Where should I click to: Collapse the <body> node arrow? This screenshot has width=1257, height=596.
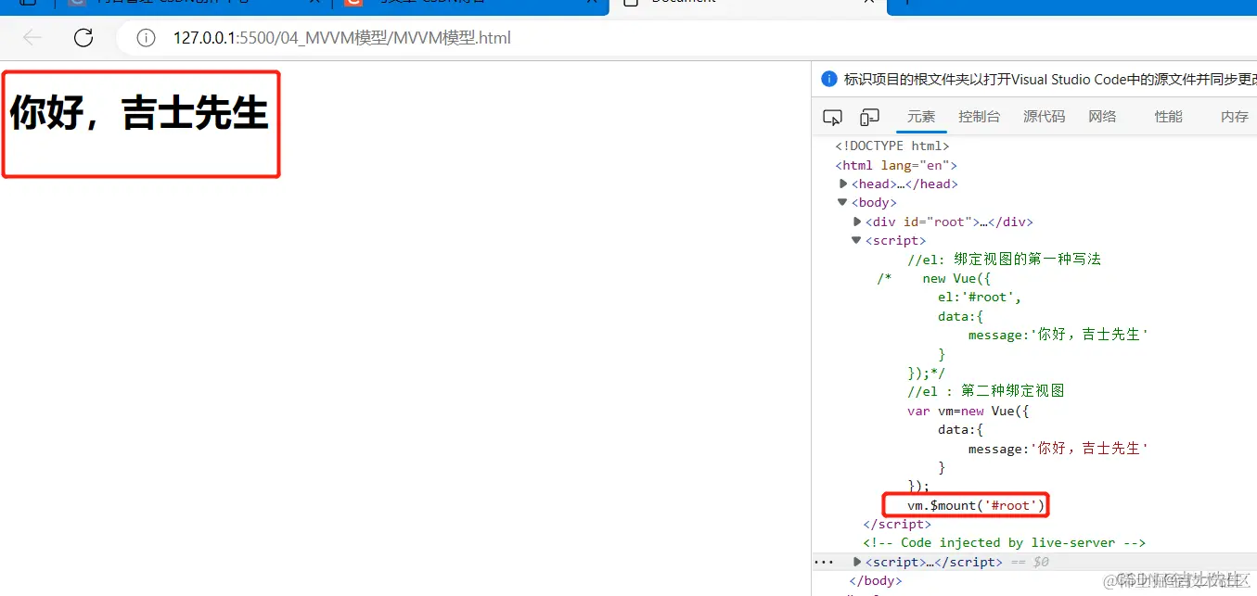pos(842,202)
